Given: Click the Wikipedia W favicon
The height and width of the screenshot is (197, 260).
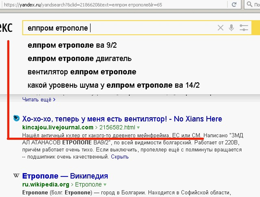Looking at the screenshot, I should click(x=16, y=176).
